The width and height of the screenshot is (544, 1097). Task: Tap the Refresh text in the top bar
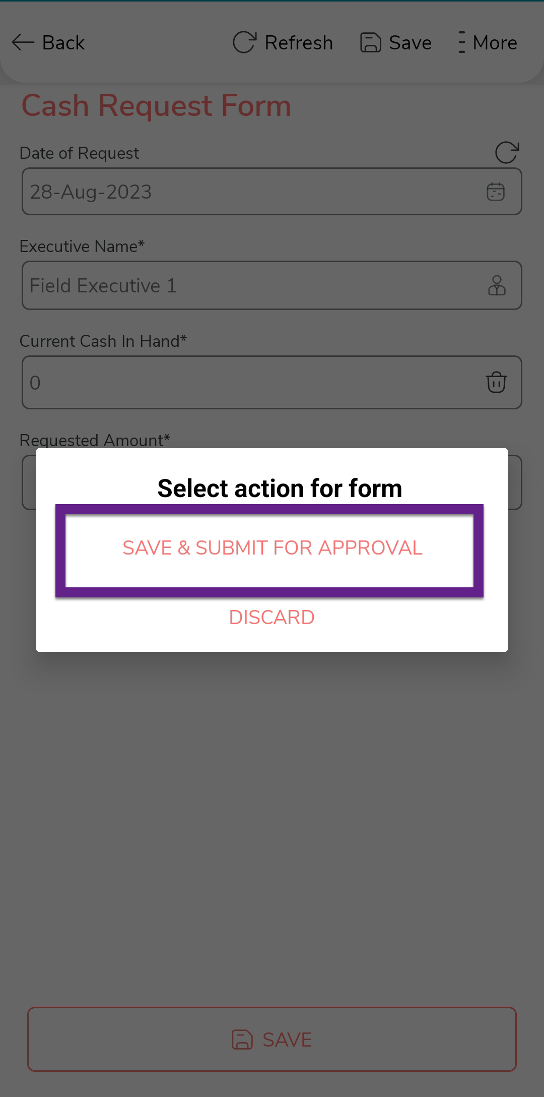[299, 43]
